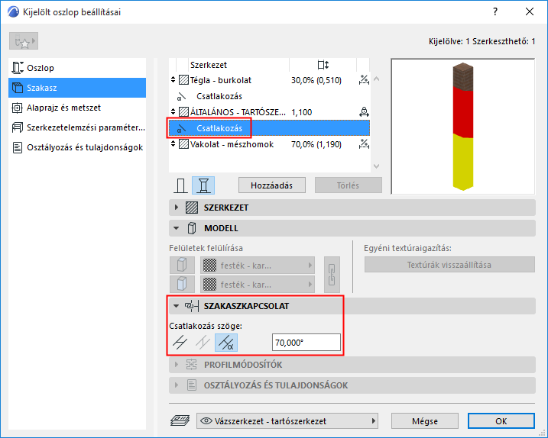
Task: Click the red segment in column preview
Action: point(463,111)
